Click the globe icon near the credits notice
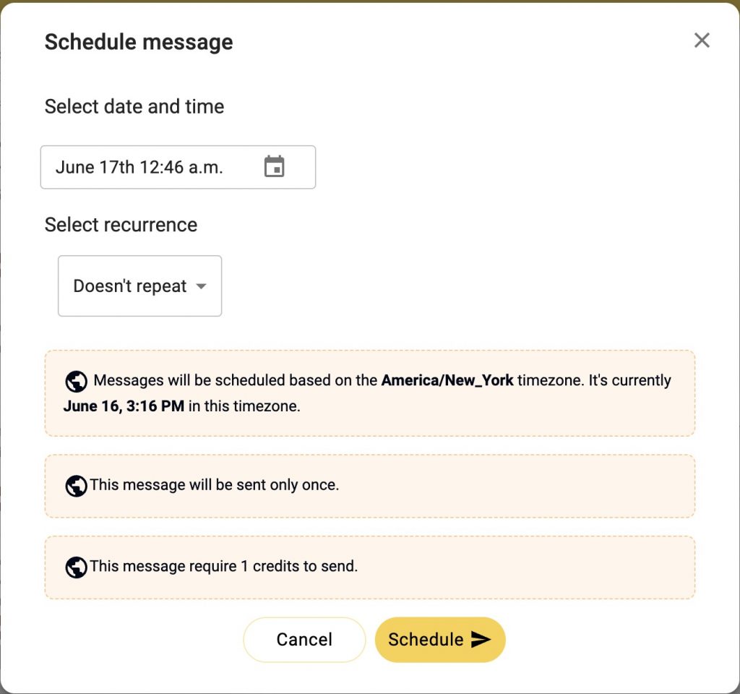Viewport: 740px width, 694px height. click(75, 567)
